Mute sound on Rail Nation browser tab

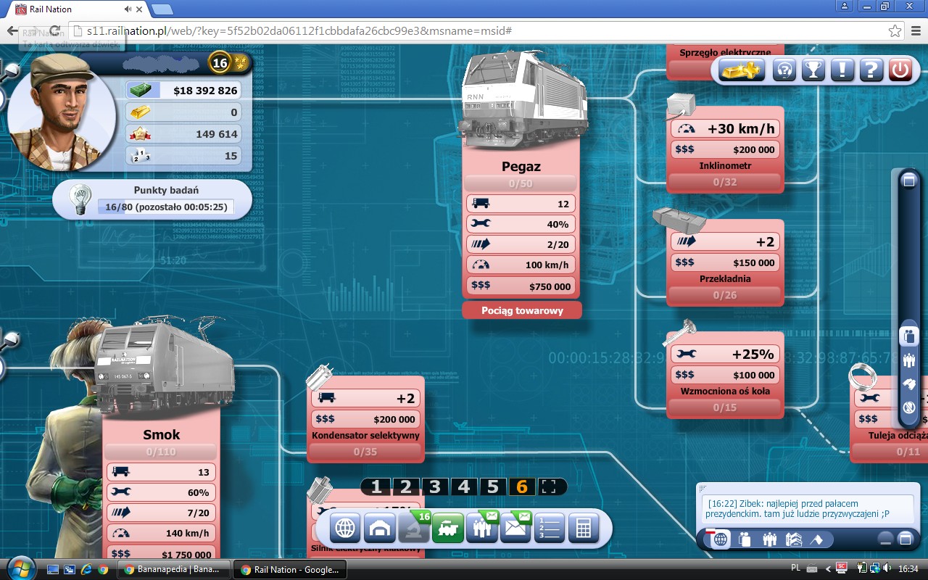click(x=128, y=9)
